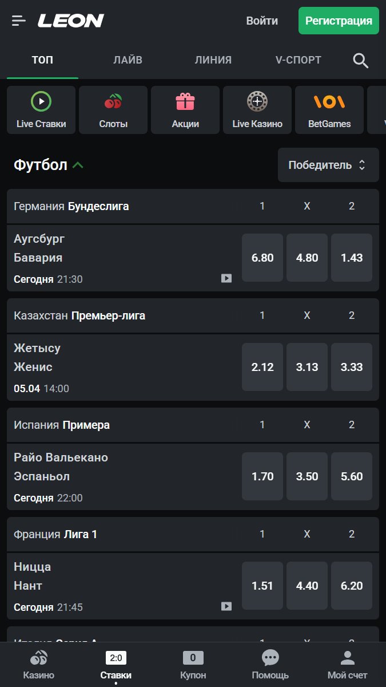386x687 pixels.
Task: Select odds 5.60 for Эспаньол win
Action: pos(352,476)
